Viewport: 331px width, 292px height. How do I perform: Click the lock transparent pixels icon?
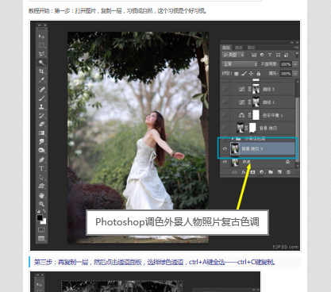tap(237, 74)
